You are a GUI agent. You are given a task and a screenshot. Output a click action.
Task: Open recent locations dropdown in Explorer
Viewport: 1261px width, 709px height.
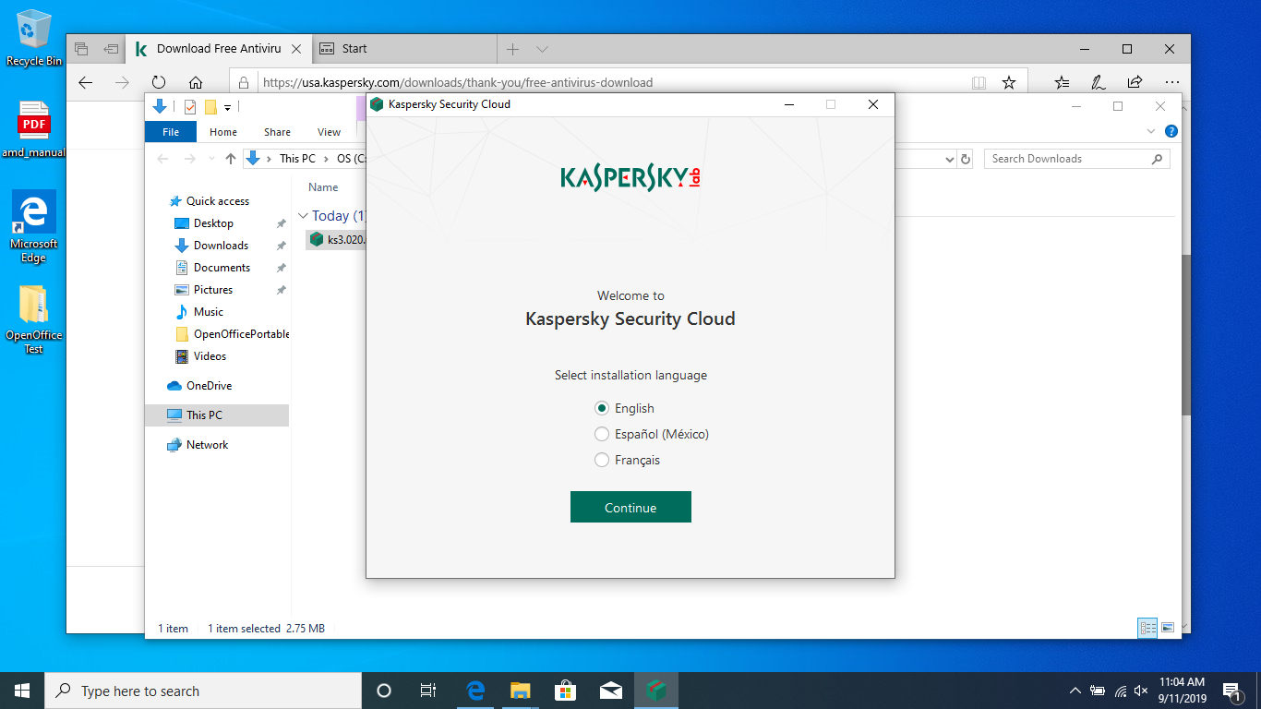coord(210,159)
